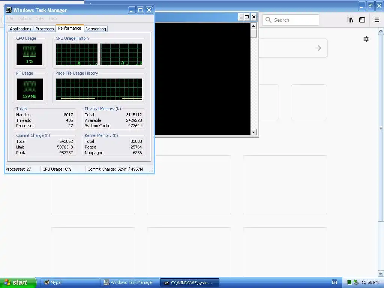Maximize the console window

pos(247,17)
